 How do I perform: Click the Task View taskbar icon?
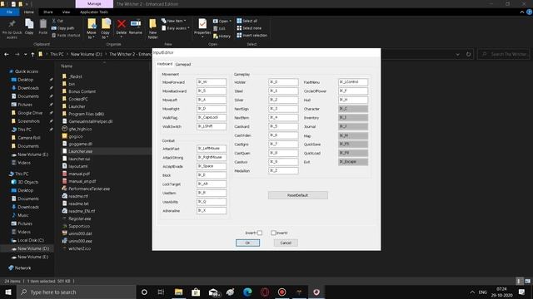tap(161, 292)
